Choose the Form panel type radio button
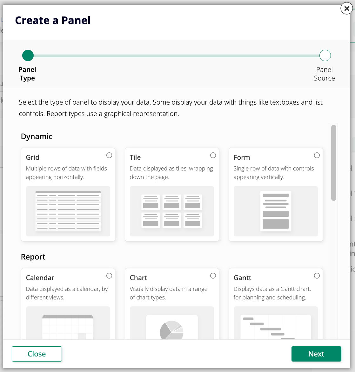 tap(317, 155)
